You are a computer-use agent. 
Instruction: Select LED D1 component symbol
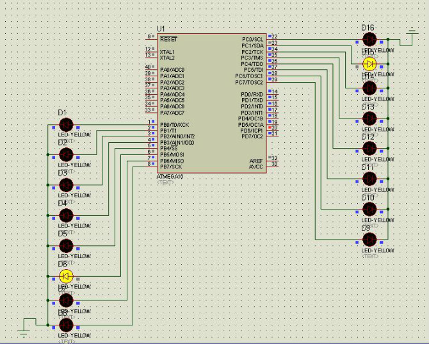tap(65, 124)
